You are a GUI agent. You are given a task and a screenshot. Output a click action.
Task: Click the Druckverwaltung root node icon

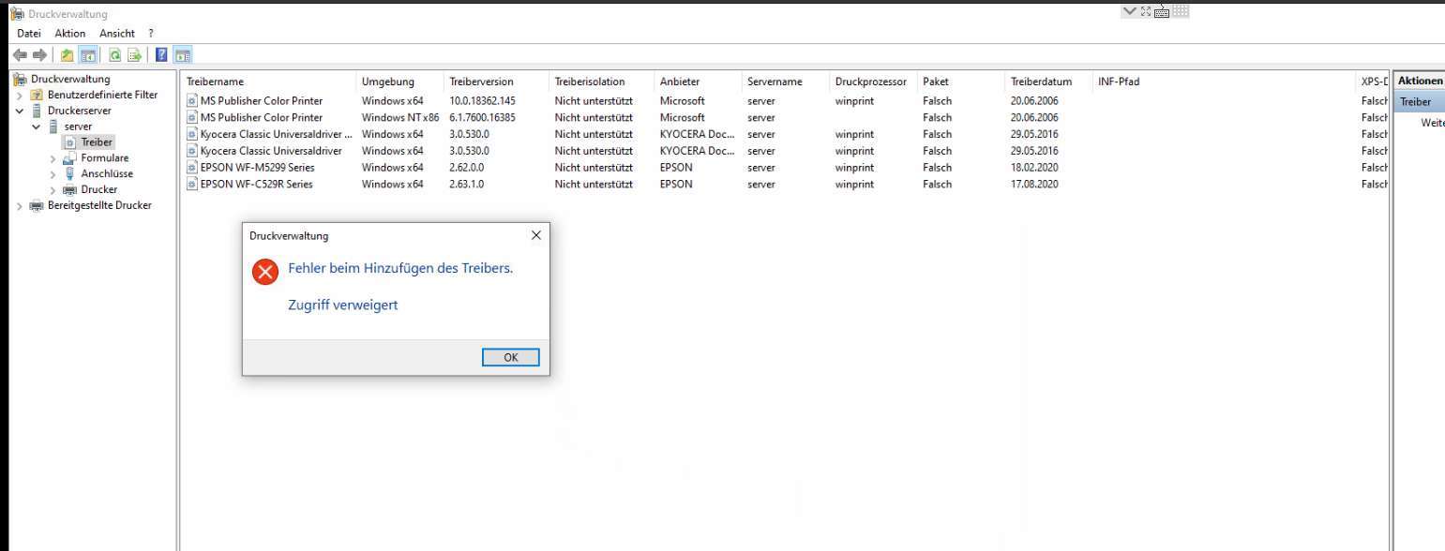pyautogui.click(x=18, y=80)
